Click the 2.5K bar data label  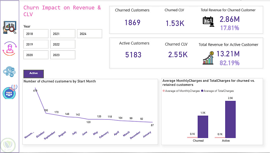[230, 98]
